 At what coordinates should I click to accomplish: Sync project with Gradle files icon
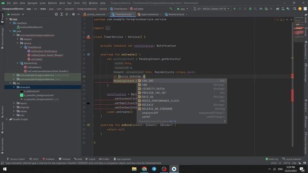pyautogui.click(x=278, y=9)
